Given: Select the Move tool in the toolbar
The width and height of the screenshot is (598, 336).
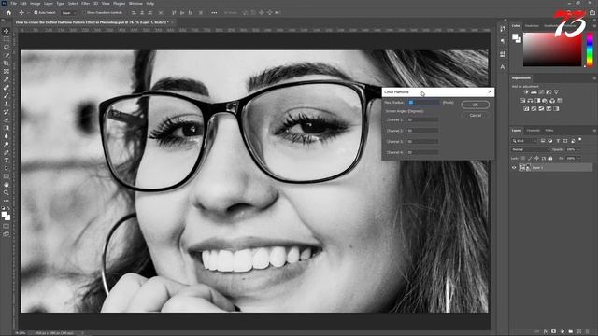Looking at the screenshot, I should tap(7, 31).
